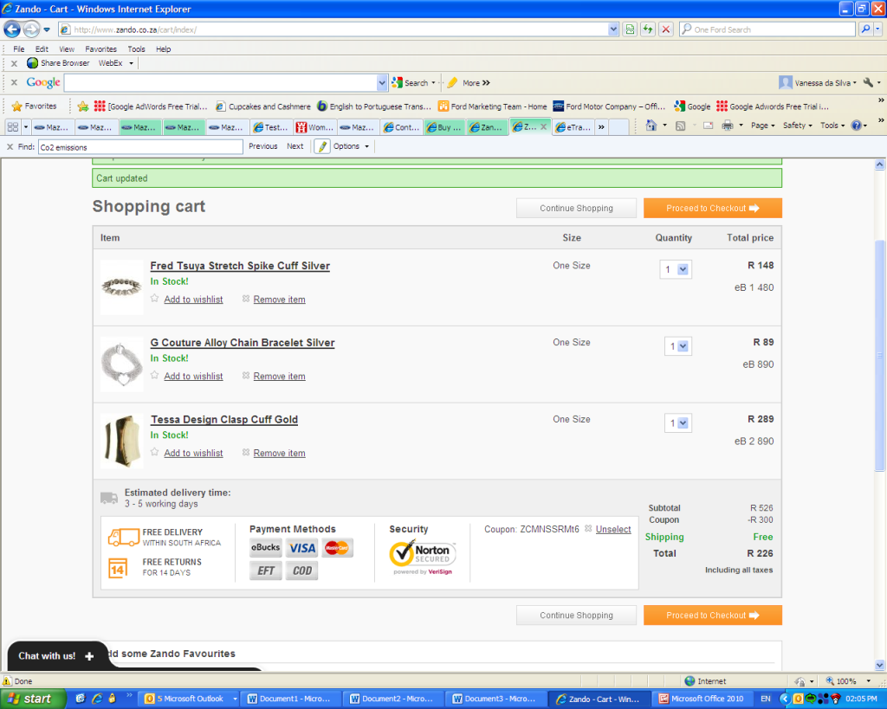Click the Share Browser WebEx icon
The height and width of the screenshot is (709, 887).
[x=33, y=63]
